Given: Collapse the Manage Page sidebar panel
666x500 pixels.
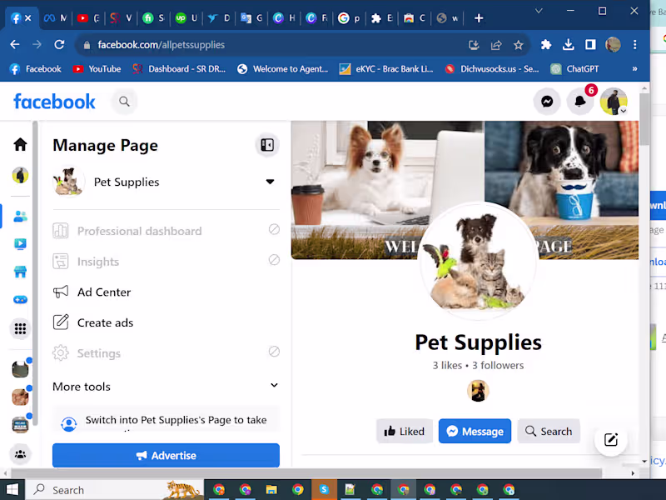Looking at the screenshot, I should 267,145.
